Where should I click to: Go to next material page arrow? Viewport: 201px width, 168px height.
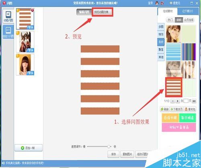click(x=178, y=101)
